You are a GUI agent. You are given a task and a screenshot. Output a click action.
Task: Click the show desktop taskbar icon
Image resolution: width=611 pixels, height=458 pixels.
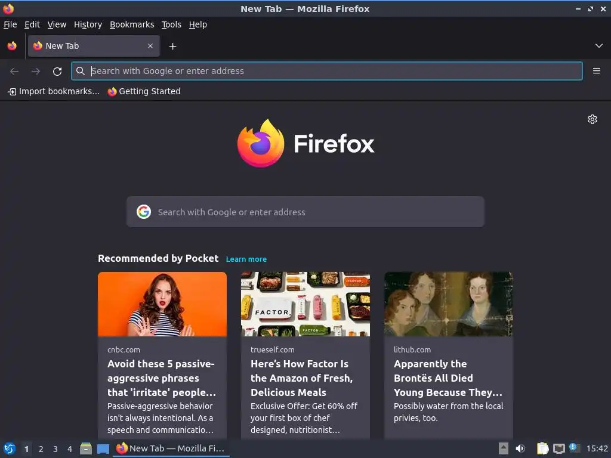click(x=103, y=448)
